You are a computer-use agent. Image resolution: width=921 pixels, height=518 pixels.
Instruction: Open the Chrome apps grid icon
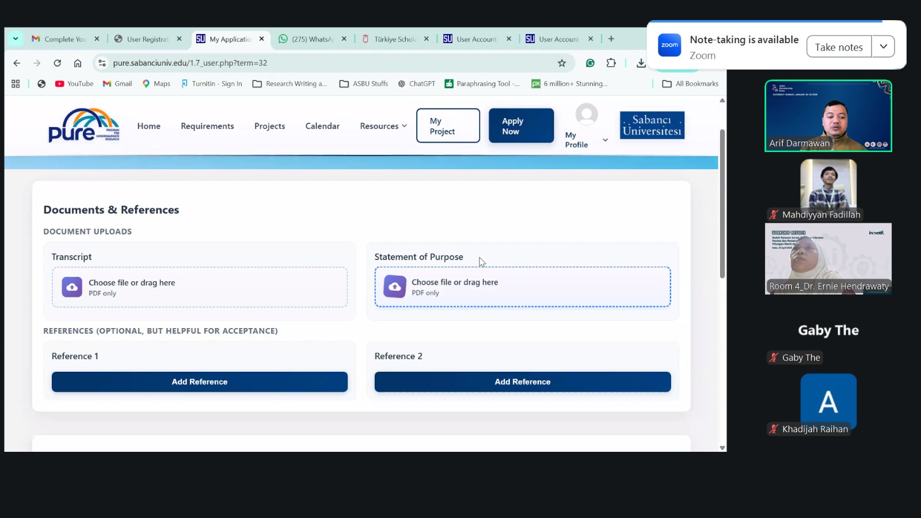click(16, 84)
